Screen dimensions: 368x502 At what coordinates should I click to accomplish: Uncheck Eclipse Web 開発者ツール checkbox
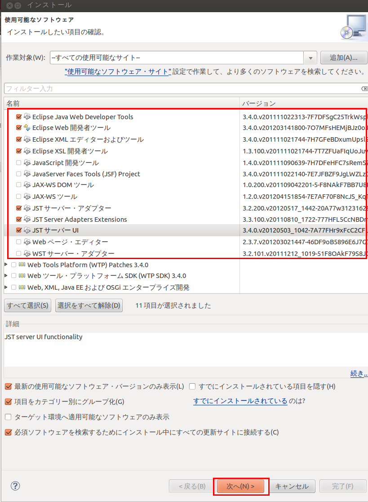pyautogui.click(x=19, y=128)
